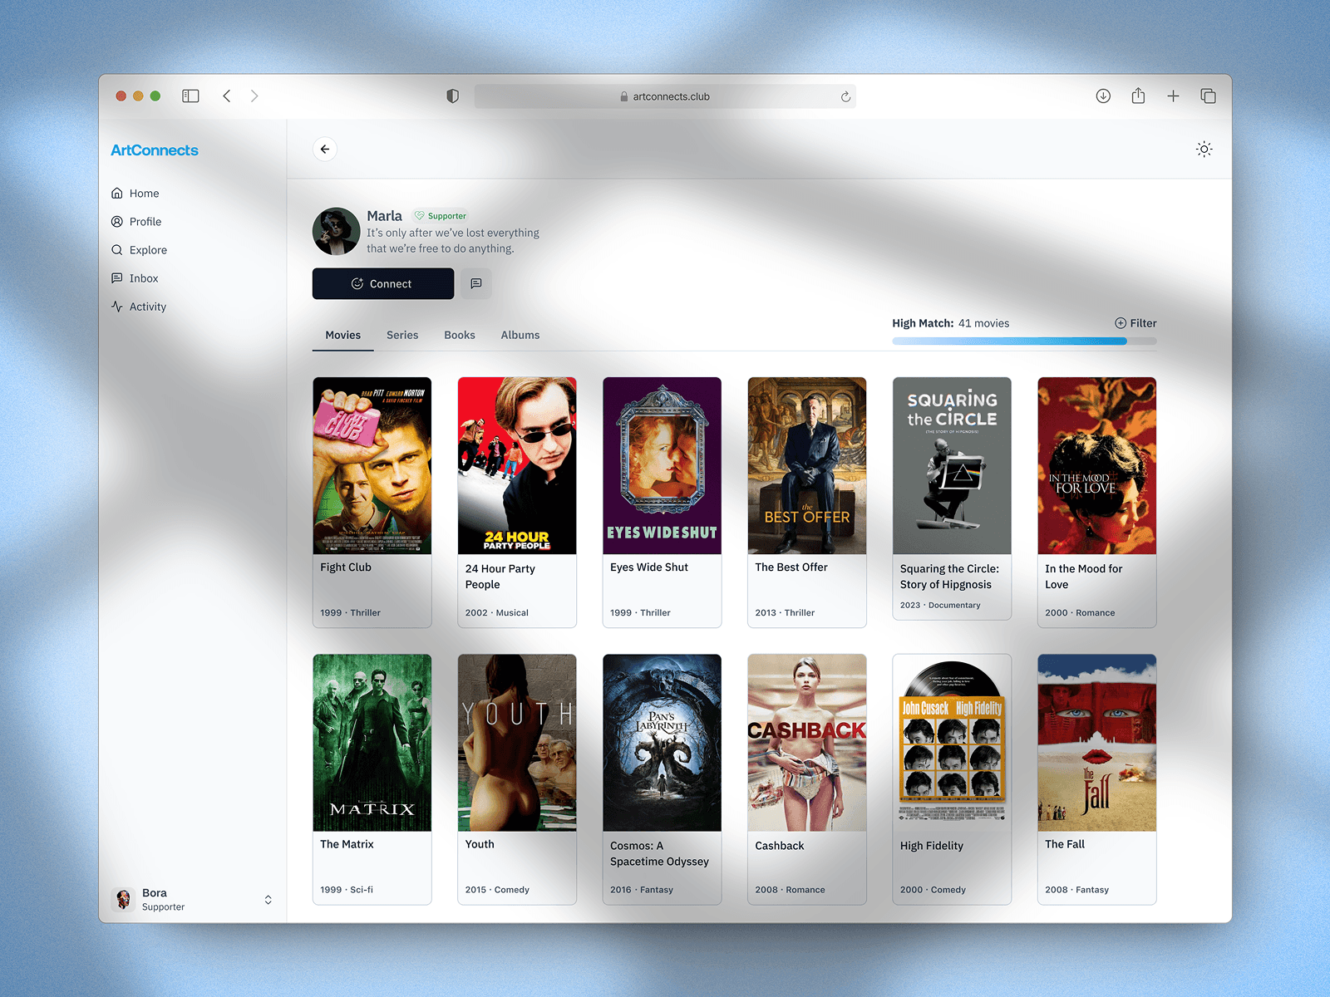Toggle the Safari sidebar panel
Screen dimensions: 1330x997
point(190,96)
